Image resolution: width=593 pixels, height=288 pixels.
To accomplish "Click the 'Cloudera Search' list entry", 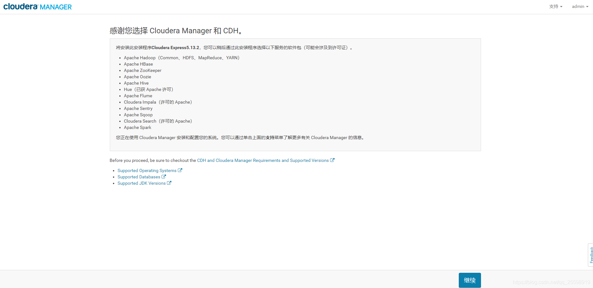I will 158,121.
